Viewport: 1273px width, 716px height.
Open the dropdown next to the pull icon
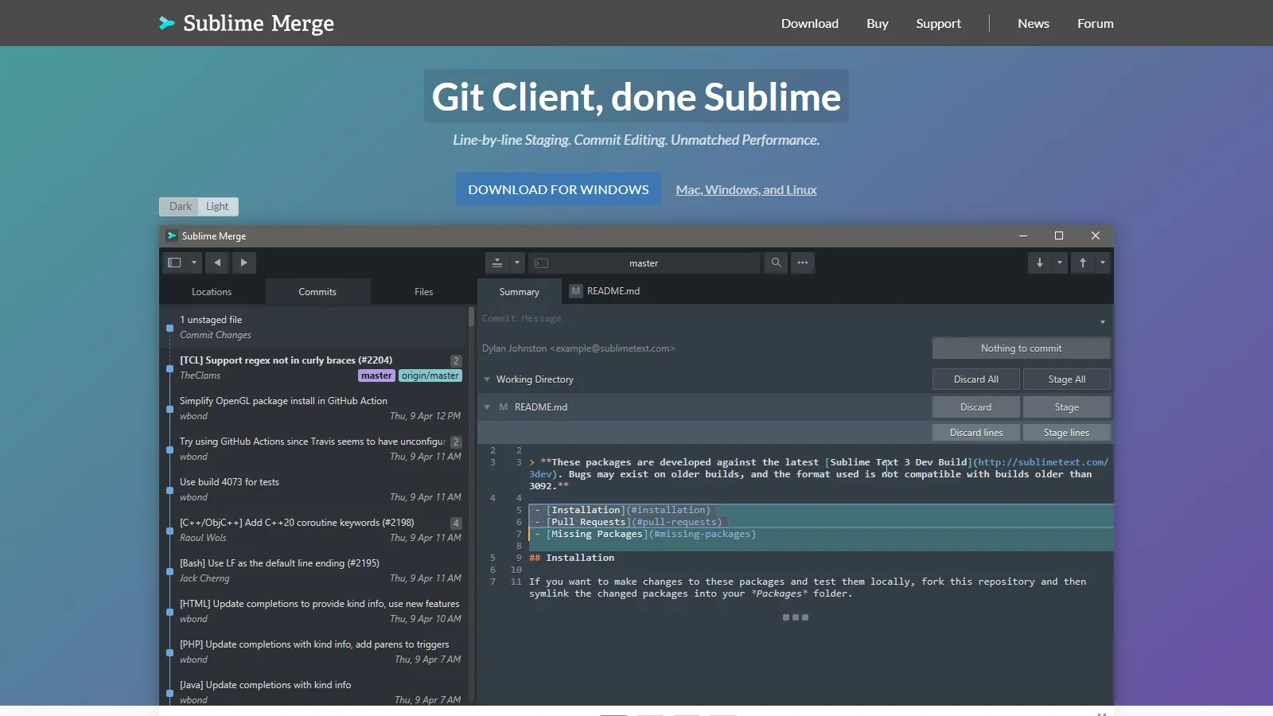tap(1058, 263)
